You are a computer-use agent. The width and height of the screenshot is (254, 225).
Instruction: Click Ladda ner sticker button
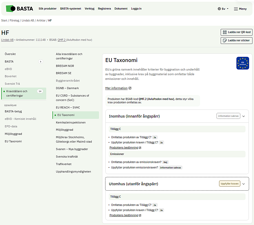click(x=236, y=41)
